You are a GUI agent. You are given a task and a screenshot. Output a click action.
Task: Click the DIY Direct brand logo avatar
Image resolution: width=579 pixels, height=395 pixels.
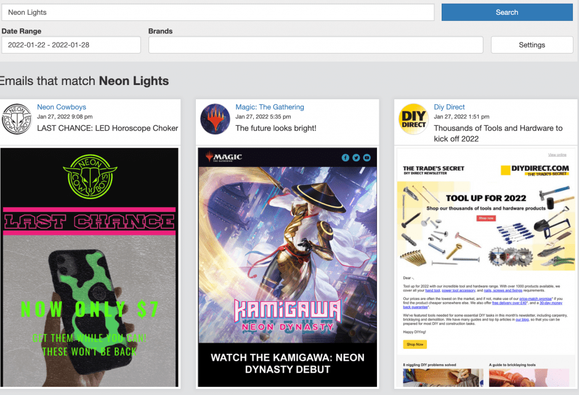pyautogui.click(x=413, y=119)
